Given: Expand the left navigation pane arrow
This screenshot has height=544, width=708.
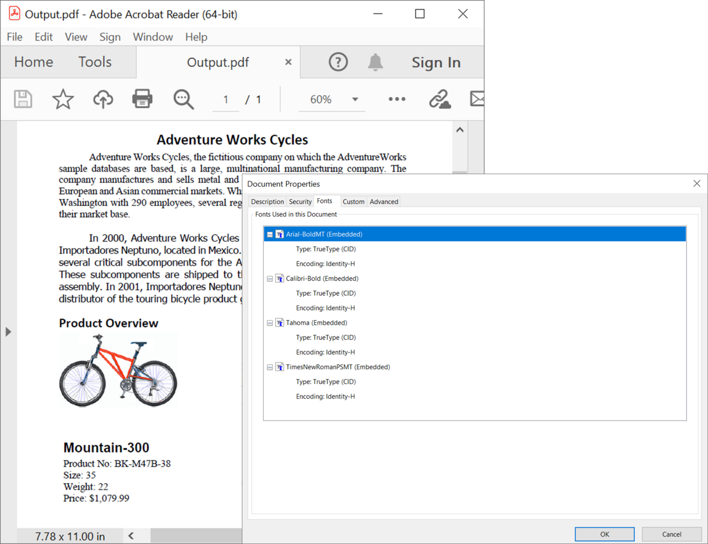Looking at the screenshot, I should [x=8, y=331].
